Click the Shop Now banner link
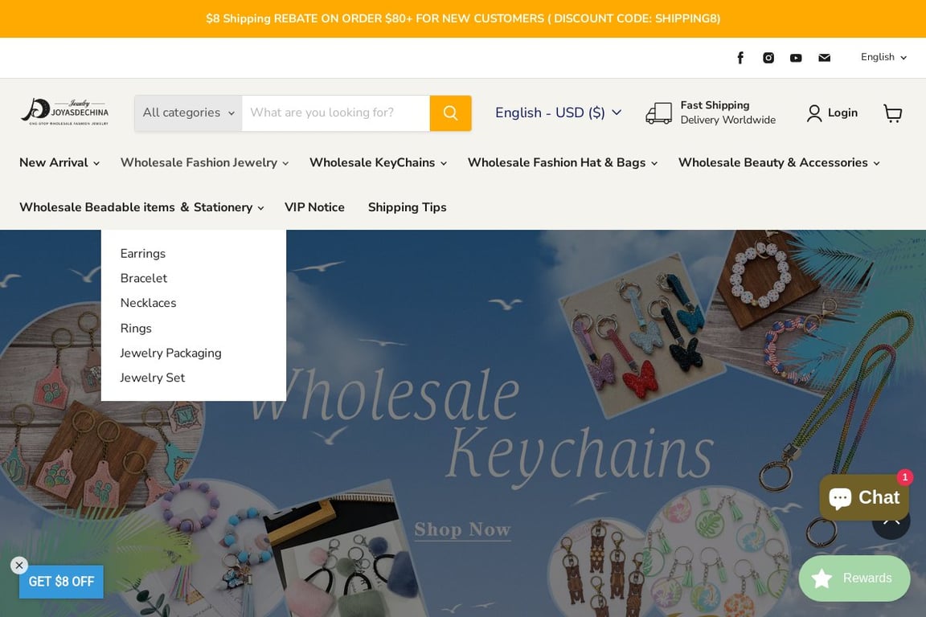926x617 pixels. (462, 529)
